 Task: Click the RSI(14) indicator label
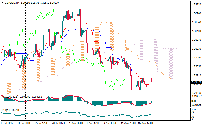[6, 109]
